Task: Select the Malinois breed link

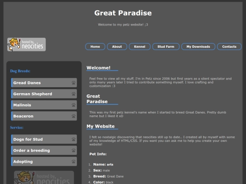Action: tap(44, 105)
